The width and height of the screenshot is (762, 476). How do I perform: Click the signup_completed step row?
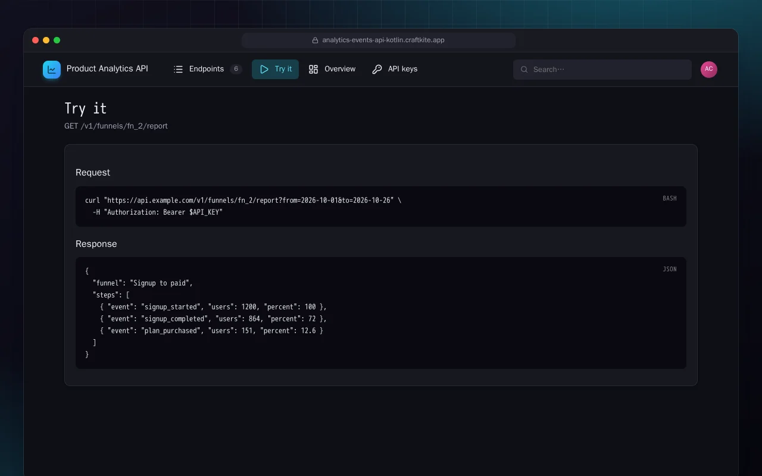click(x=214, y=319)
